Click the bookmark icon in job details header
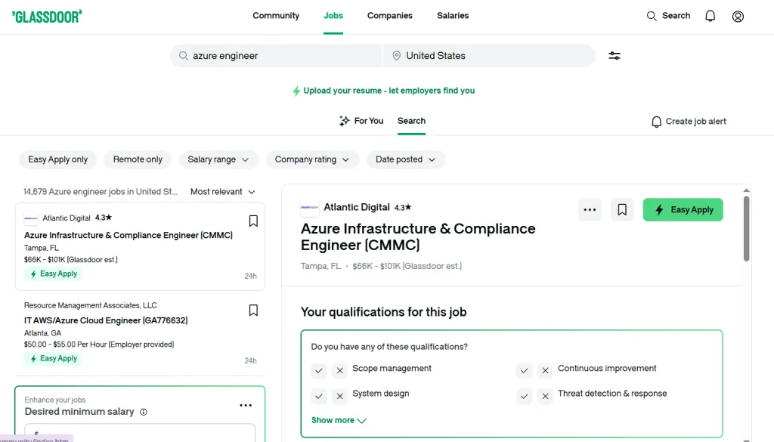The height and width of the screenshot is (442, 774). tap(621, 210)
